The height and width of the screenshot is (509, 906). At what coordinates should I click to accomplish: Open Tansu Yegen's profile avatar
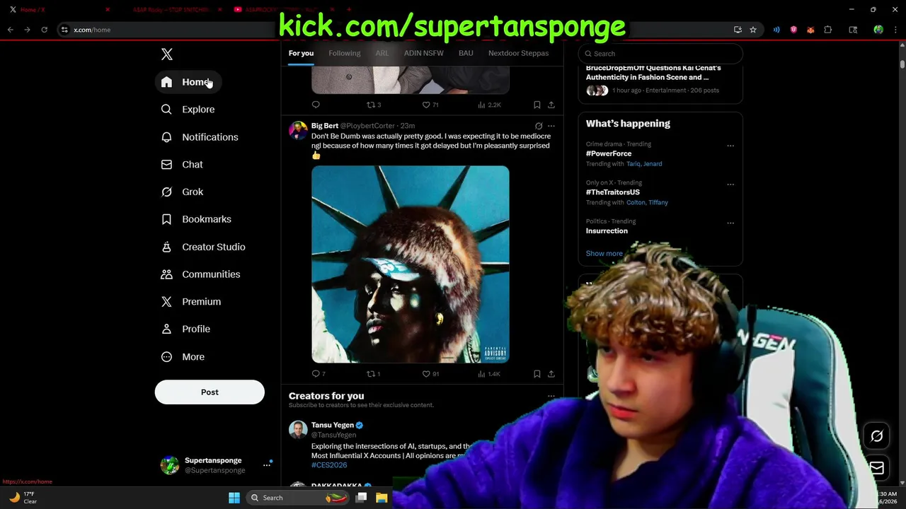298,430
